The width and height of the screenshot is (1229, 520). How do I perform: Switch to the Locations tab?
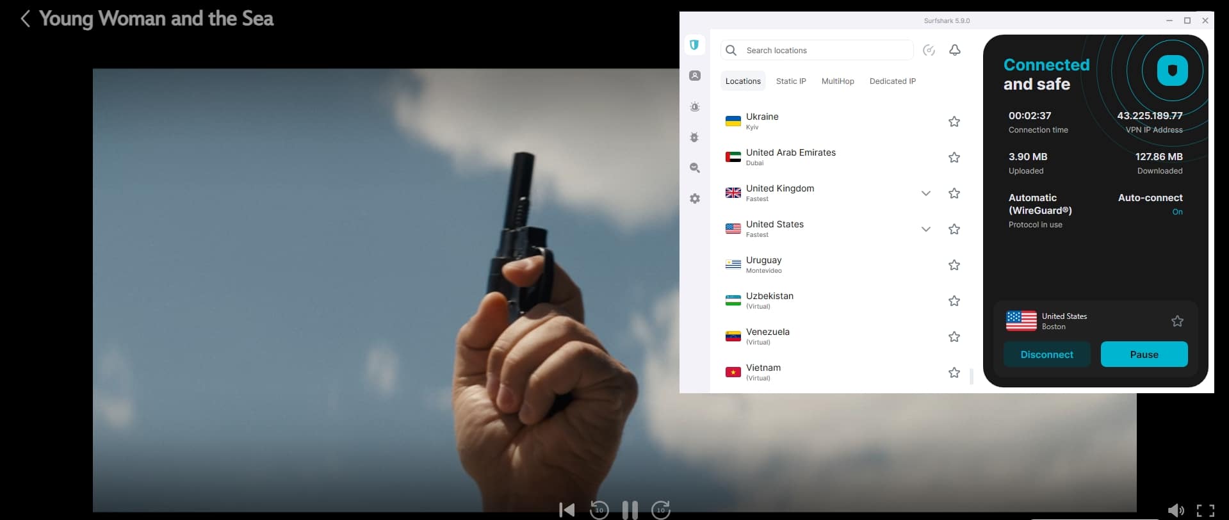point(743,81)
